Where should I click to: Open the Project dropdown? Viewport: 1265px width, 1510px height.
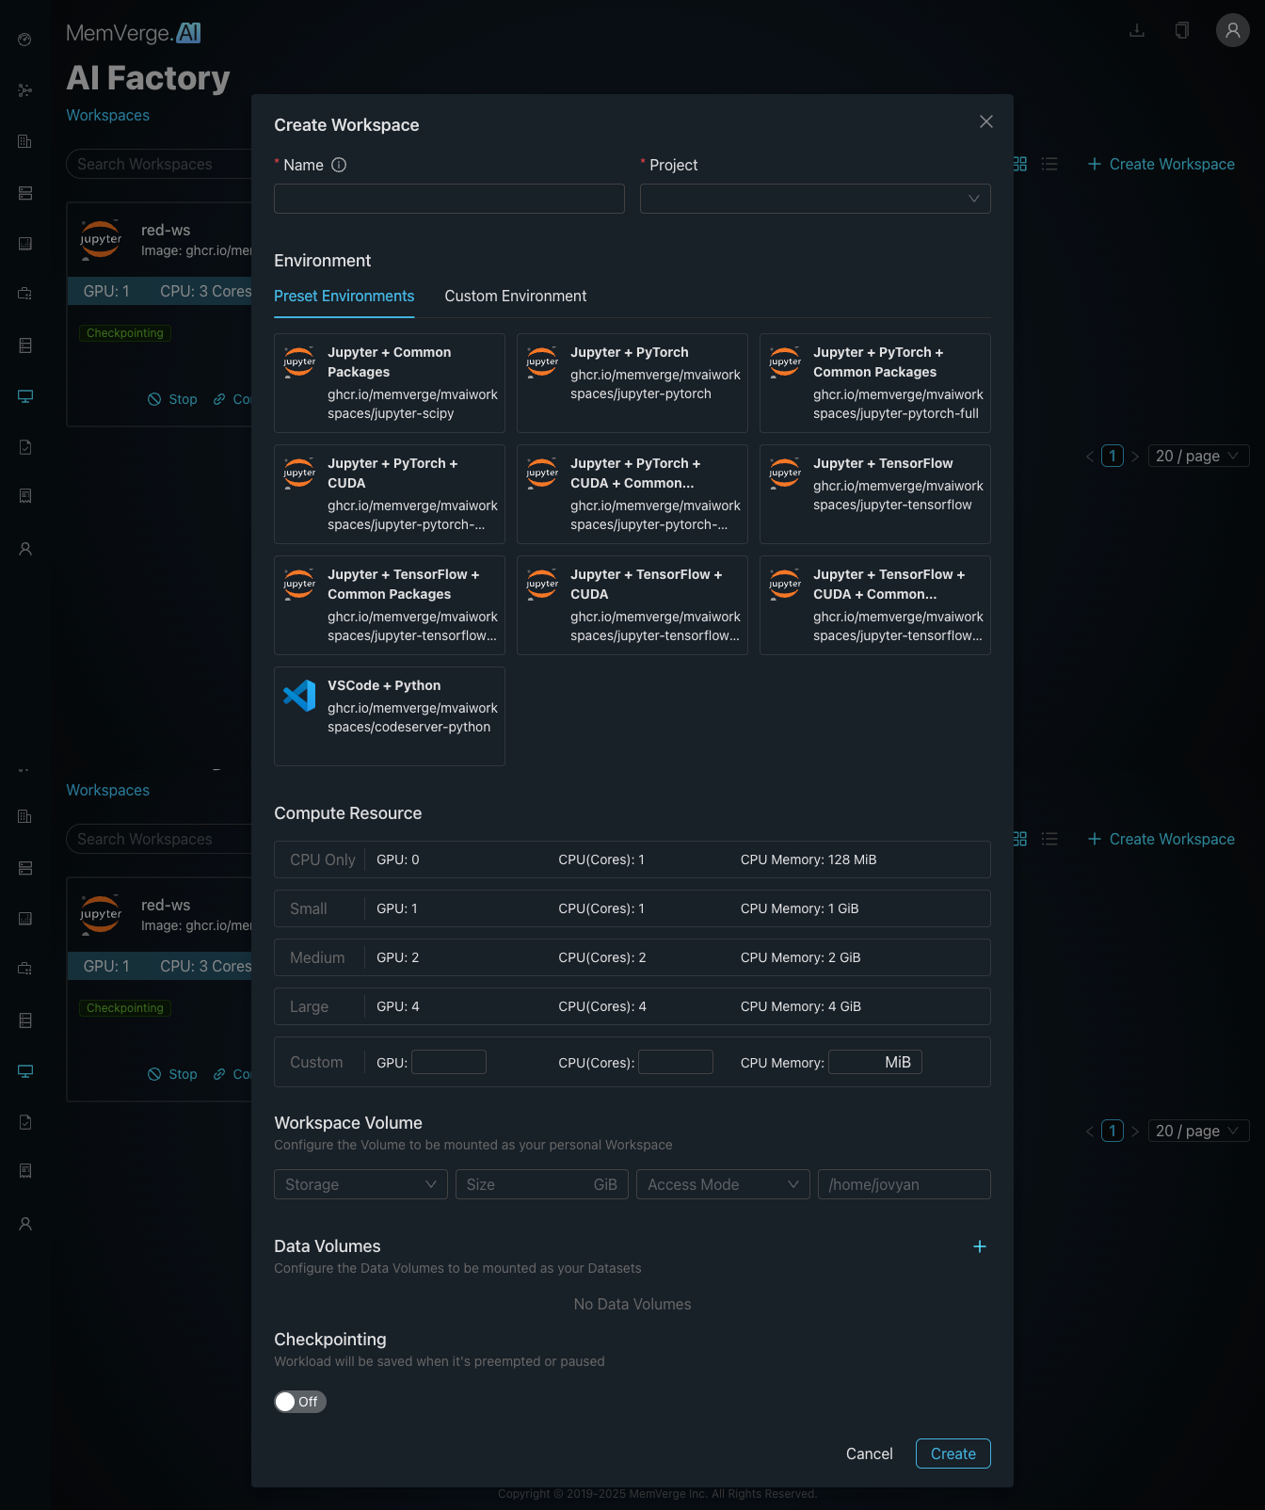click(814, 199)
